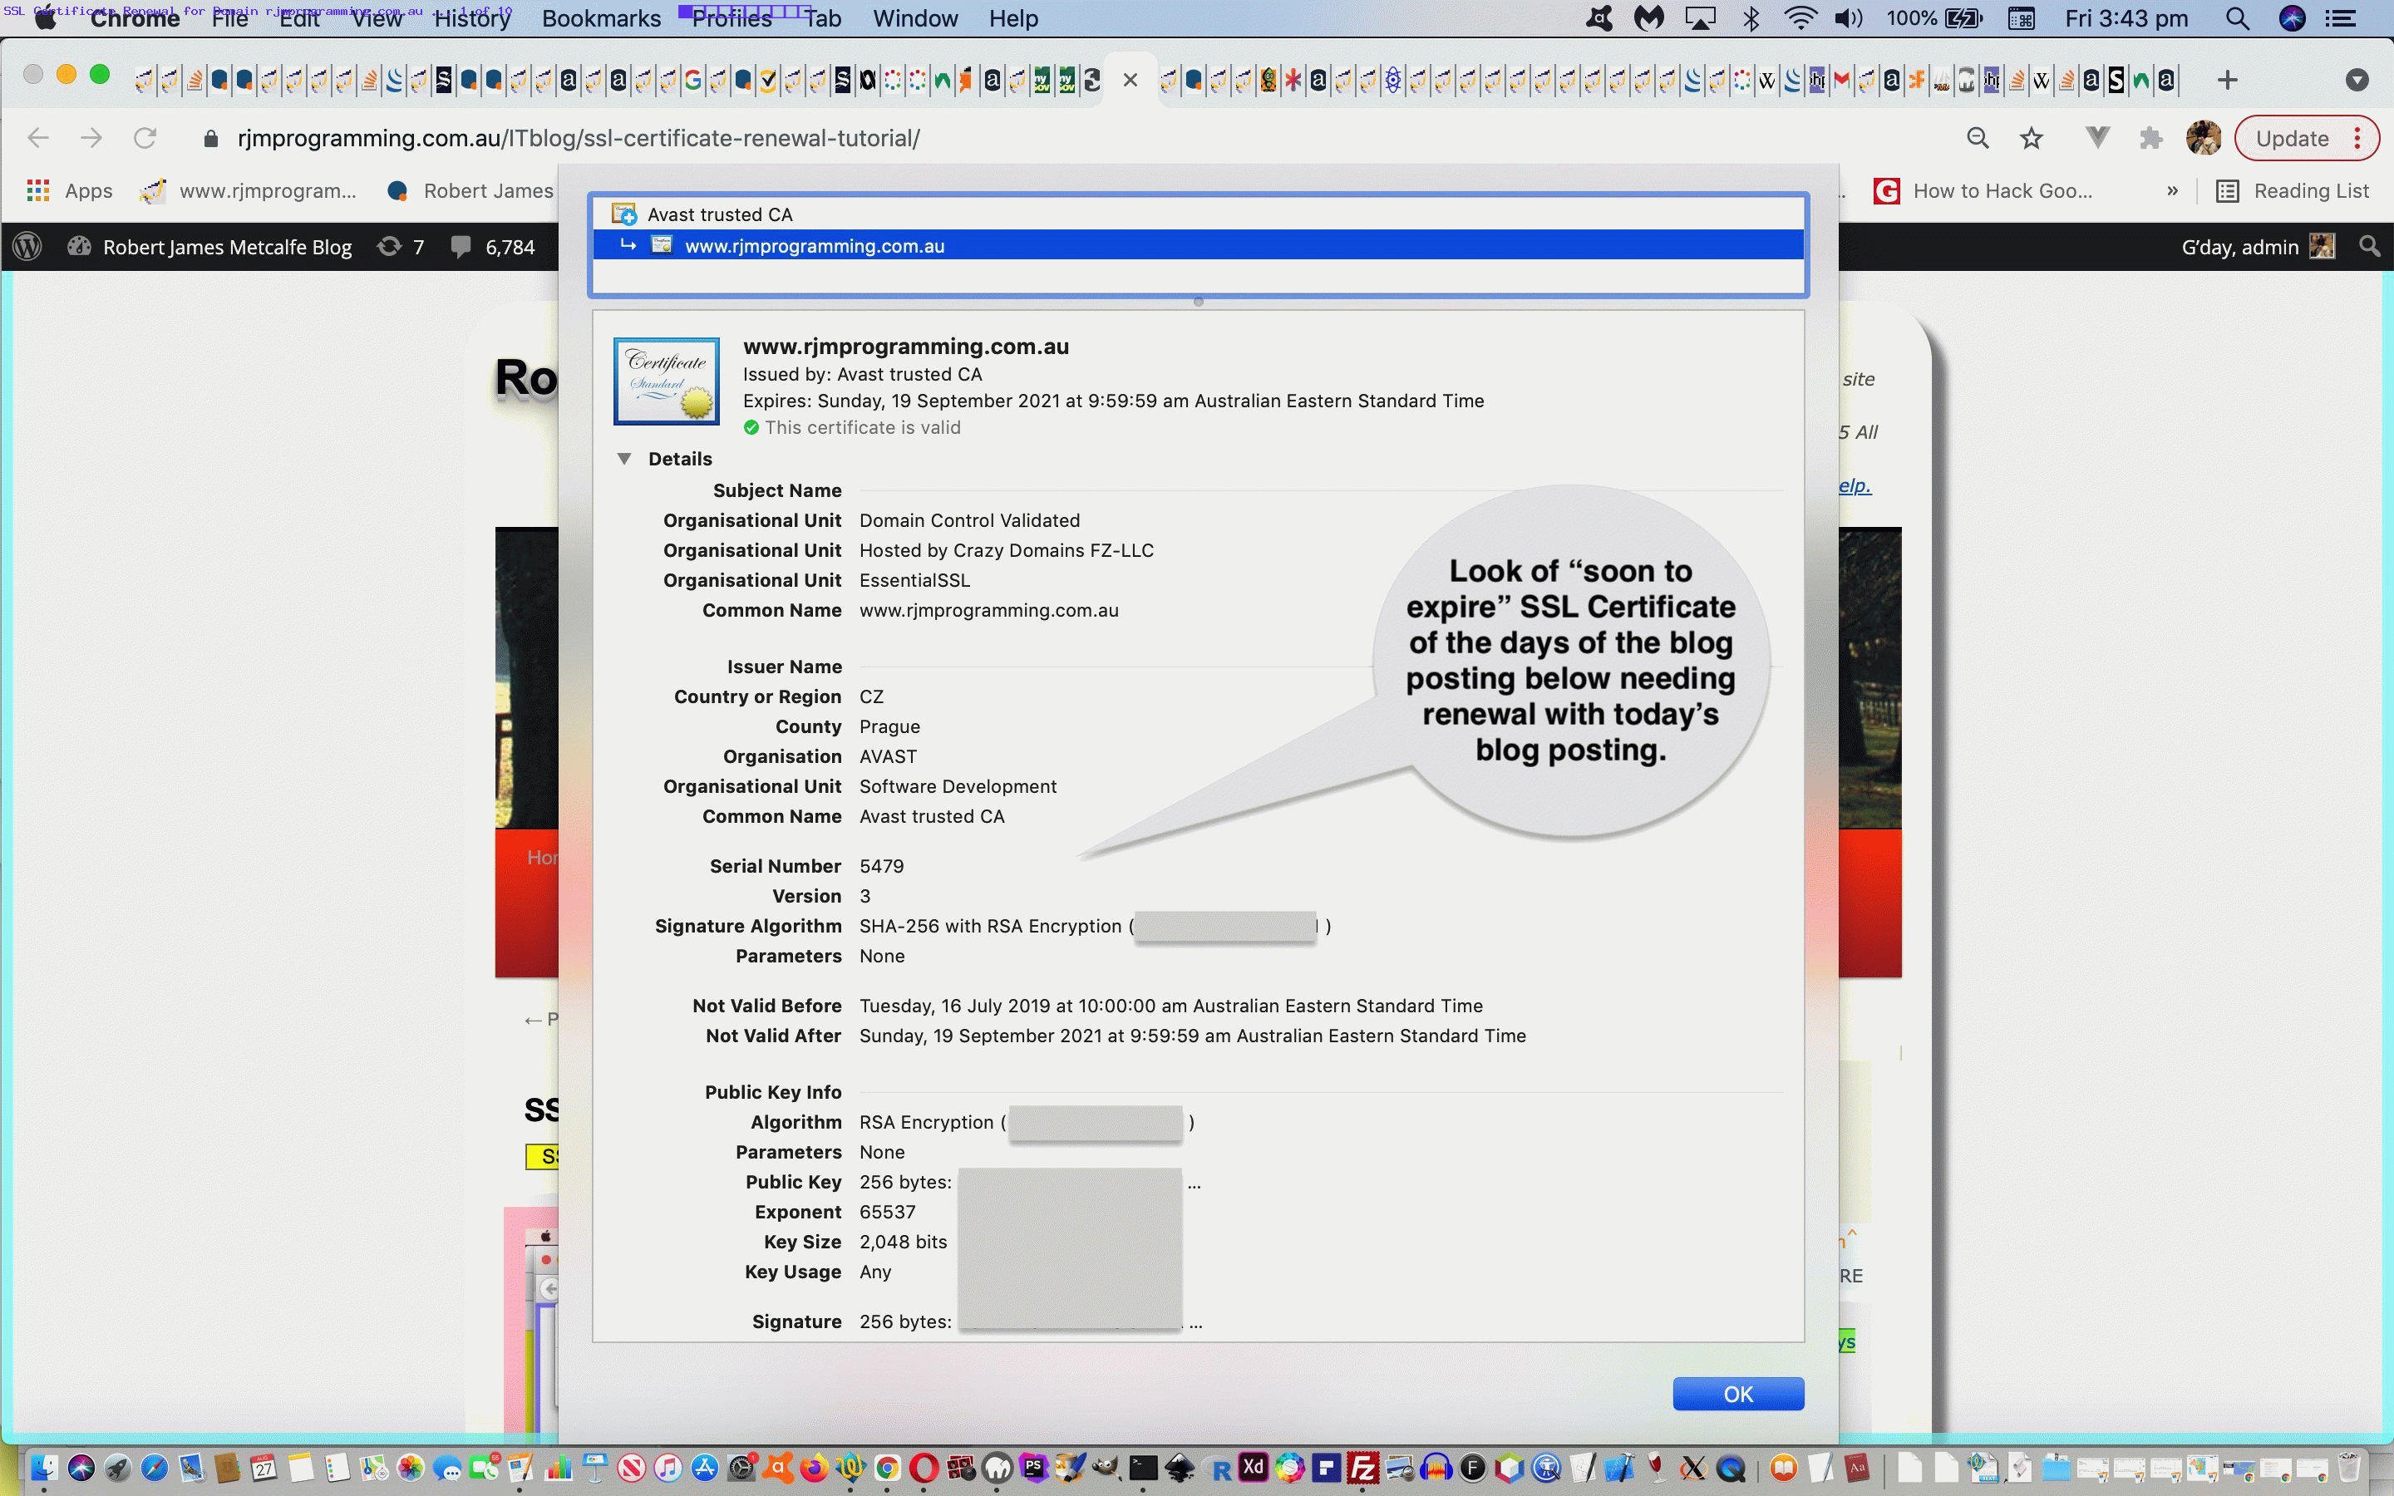This screenshot has height=1496, width=2394.
Task: Click the Chrome back arrow
Action: tap(37, 137)
